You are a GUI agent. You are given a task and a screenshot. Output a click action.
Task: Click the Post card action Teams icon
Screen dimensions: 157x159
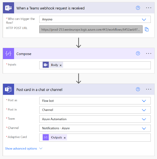point(9,89)
